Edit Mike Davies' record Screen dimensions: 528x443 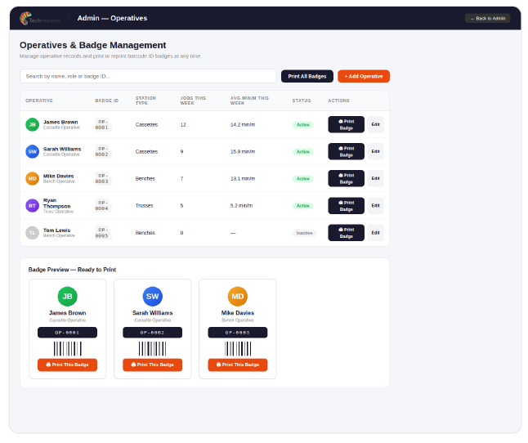click(x=375, y=178)
